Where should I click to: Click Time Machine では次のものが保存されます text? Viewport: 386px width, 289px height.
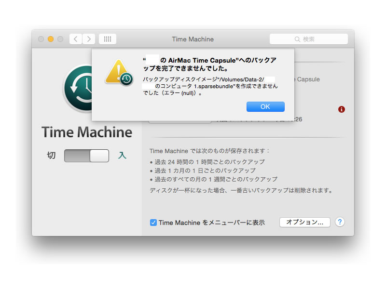pyautogui.click(x=209, y=151)
